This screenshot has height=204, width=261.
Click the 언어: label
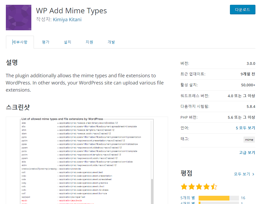point(185,128)
